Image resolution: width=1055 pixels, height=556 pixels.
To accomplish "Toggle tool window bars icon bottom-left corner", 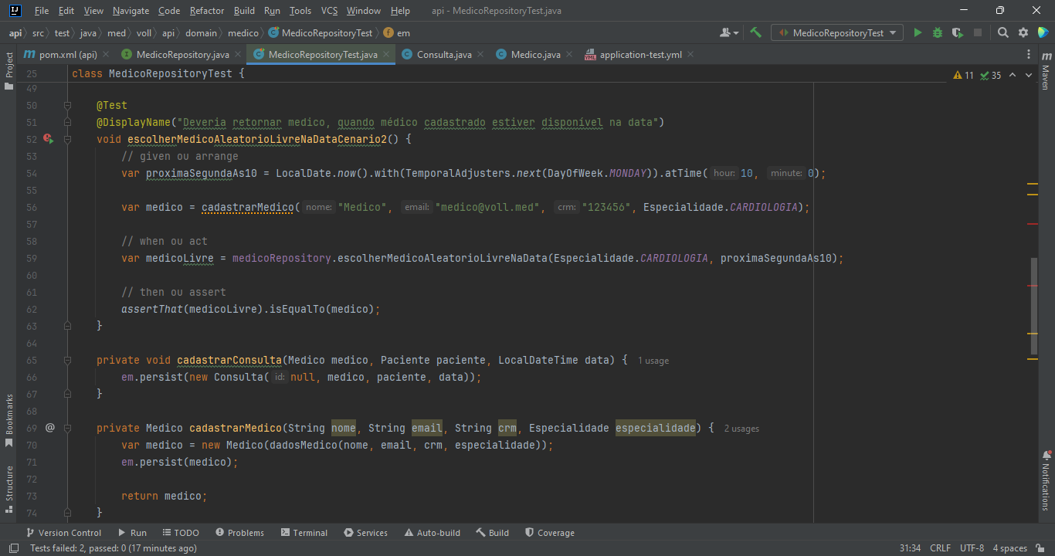I will pyautogui.click(x=14, y=548).
